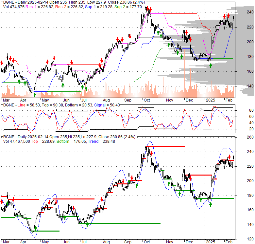
Task: Click the green buy arrow below January 2025 low, top chart
Action: 211,66
